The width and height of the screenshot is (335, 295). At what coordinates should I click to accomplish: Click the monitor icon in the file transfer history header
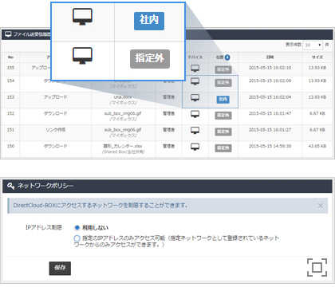[8, 34]
